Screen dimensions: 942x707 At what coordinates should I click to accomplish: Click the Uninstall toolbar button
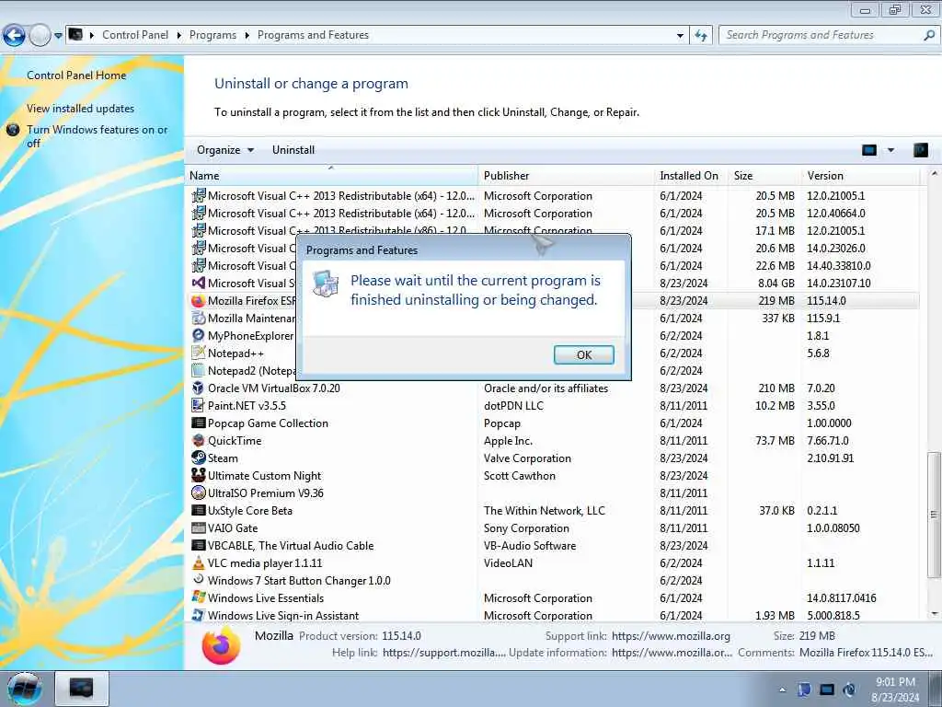(x=293, y=150)
